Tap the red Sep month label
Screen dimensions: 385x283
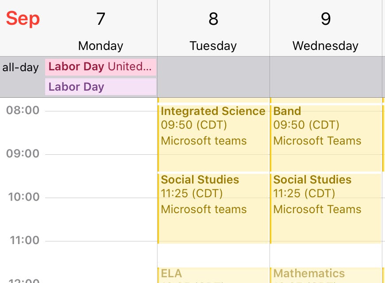23,19
